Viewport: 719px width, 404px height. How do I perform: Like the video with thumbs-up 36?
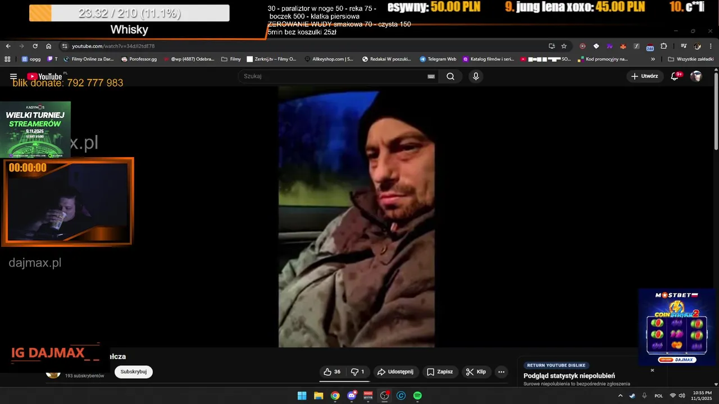pyautogui.click(x=332, y=371)
